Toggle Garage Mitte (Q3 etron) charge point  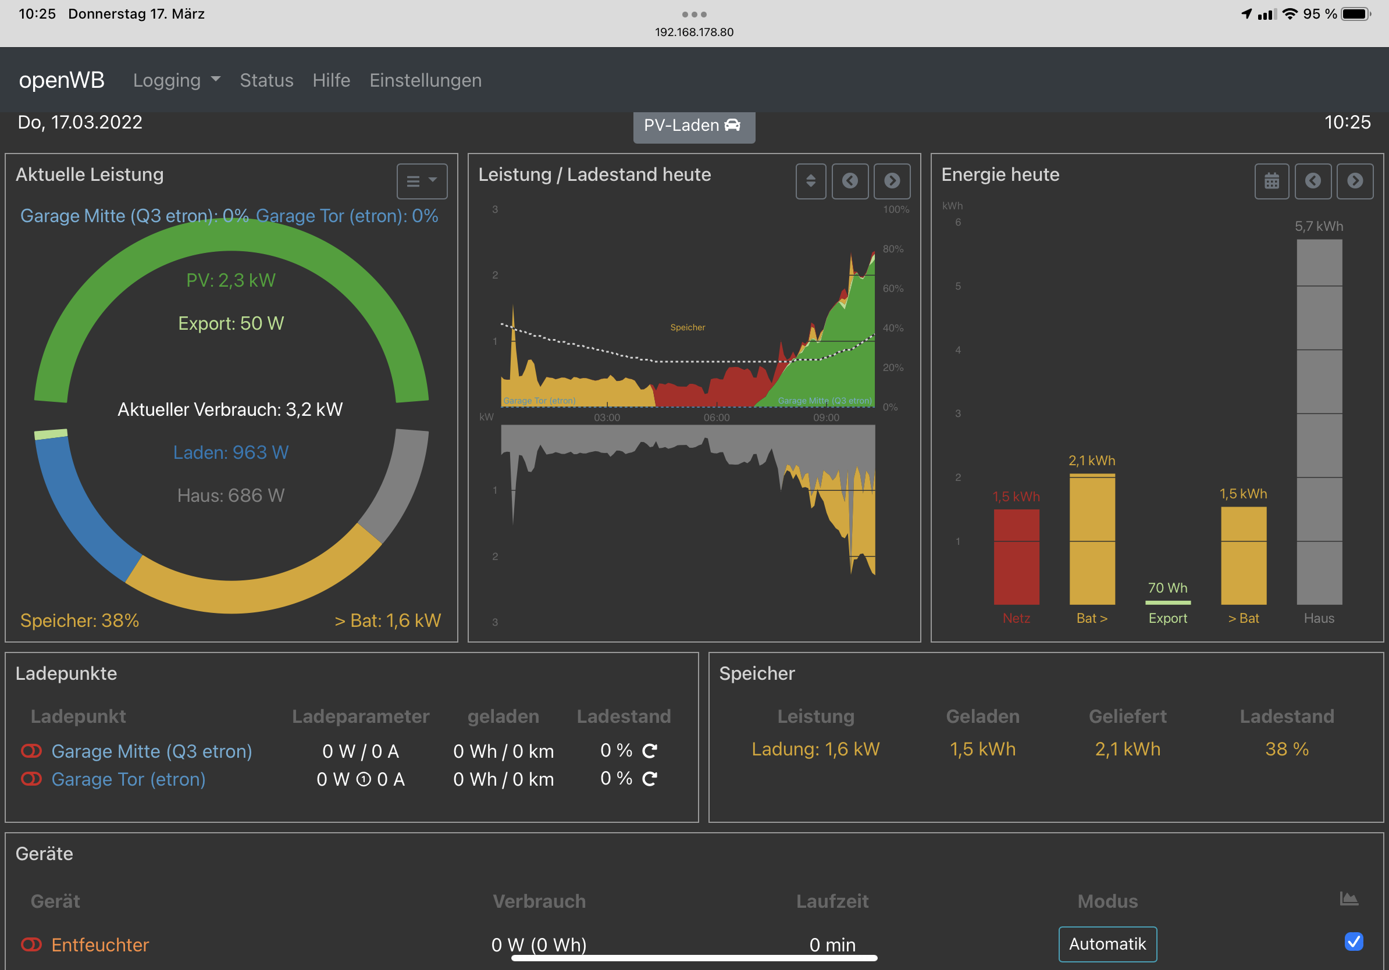point(31,751)
